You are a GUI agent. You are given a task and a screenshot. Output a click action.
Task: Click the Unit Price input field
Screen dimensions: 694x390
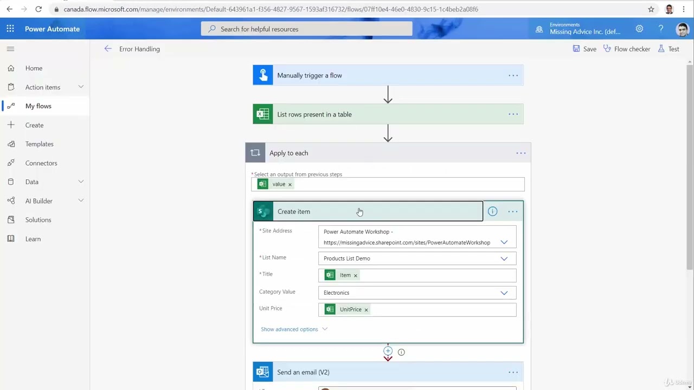417,309
